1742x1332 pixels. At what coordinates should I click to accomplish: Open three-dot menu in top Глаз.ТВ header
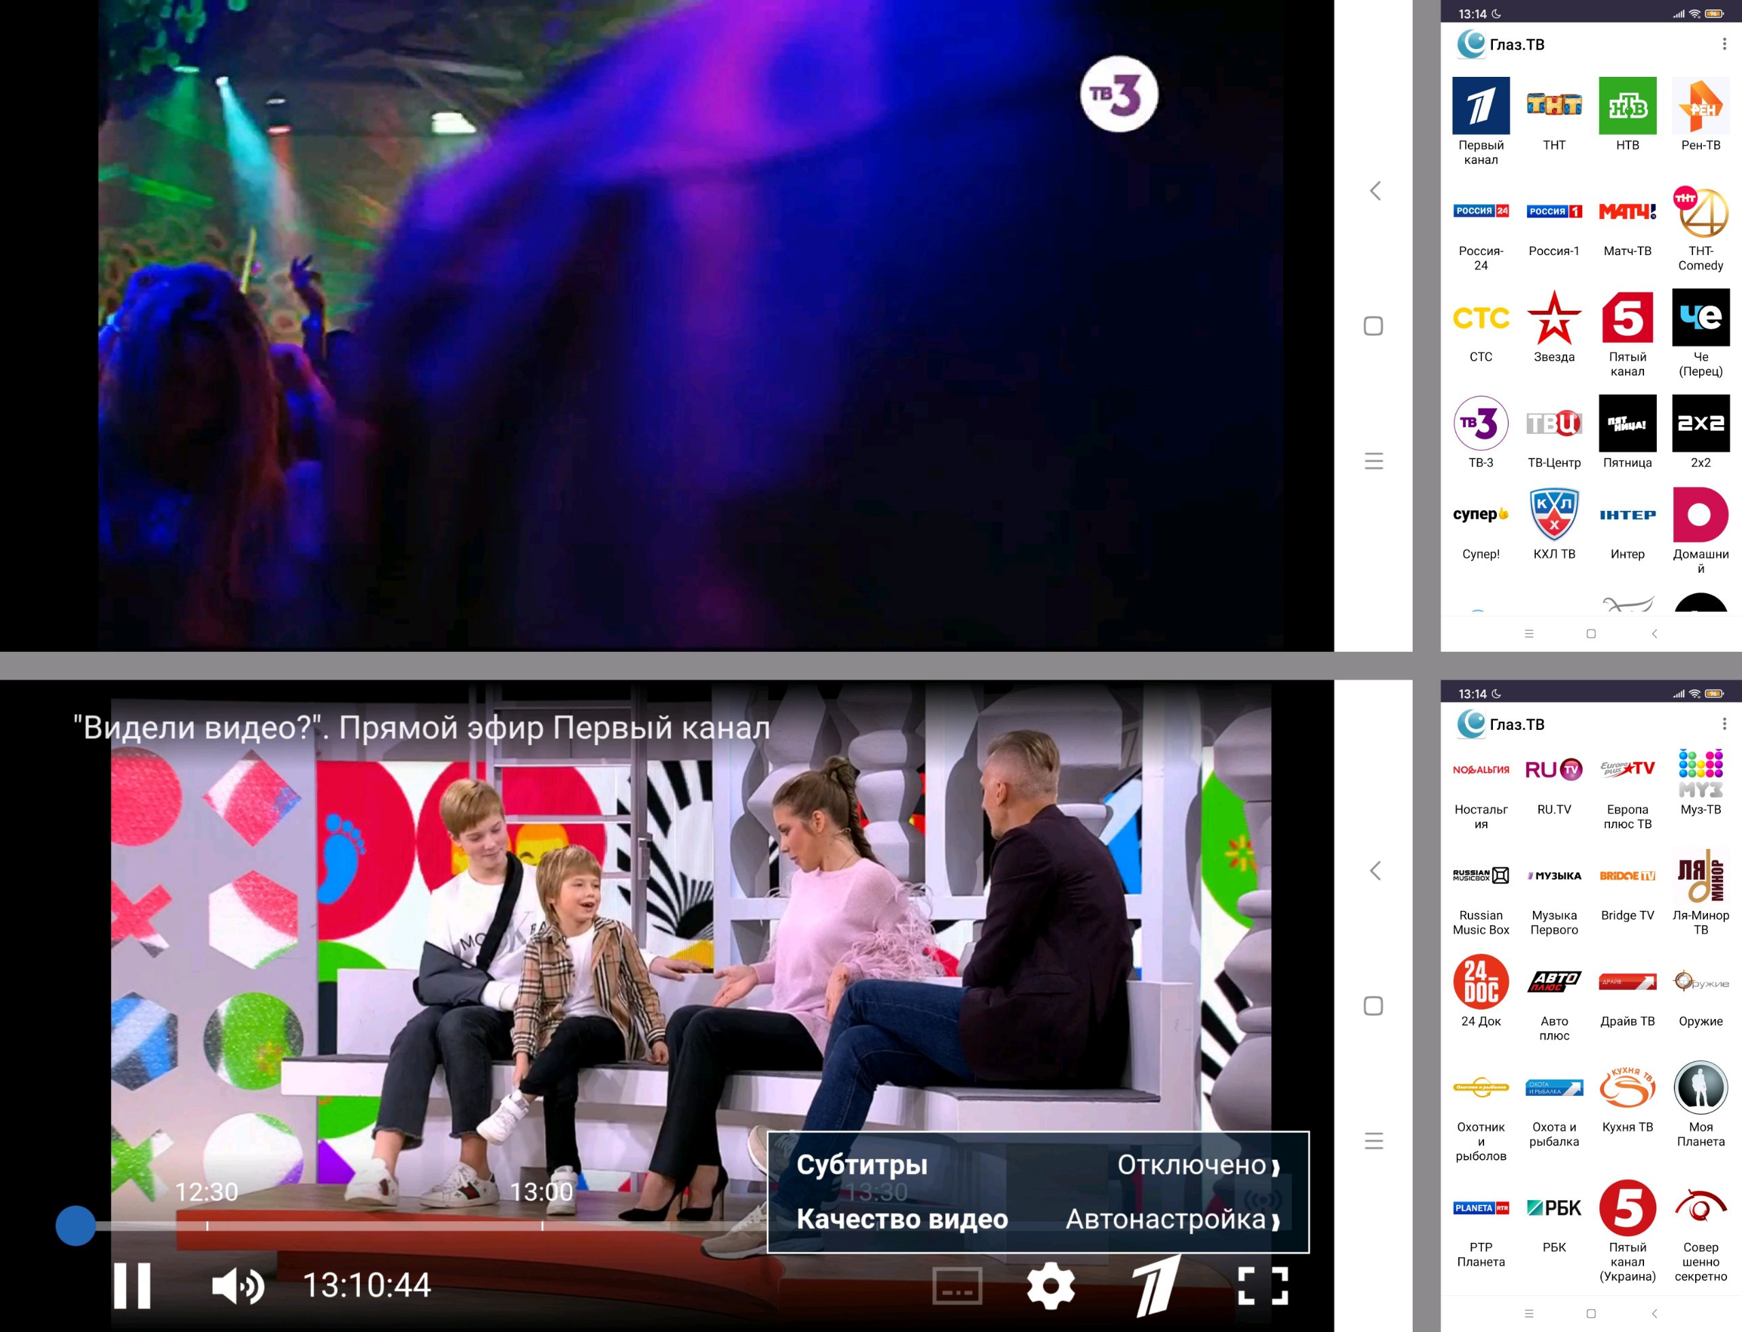tap(1724, 44)
